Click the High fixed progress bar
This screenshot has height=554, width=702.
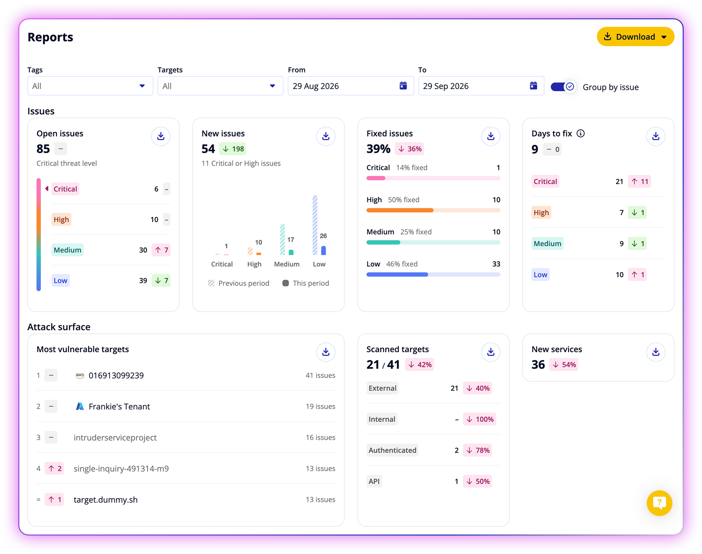coord(433,210)
